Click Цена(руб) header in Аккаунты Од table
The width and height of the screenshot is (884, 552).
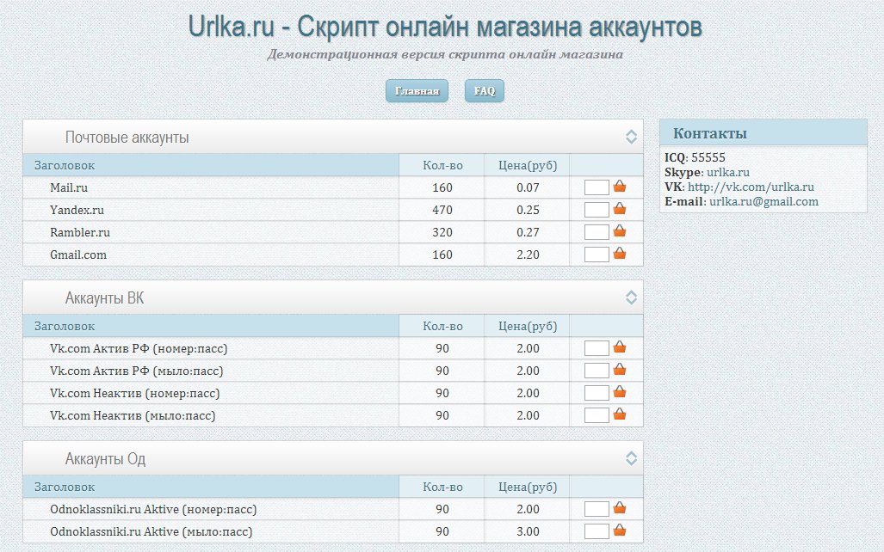[528, 488]
